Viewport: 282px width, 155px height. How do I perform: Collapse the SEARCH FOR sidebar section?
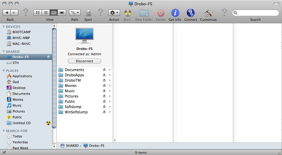click(4, 131)
